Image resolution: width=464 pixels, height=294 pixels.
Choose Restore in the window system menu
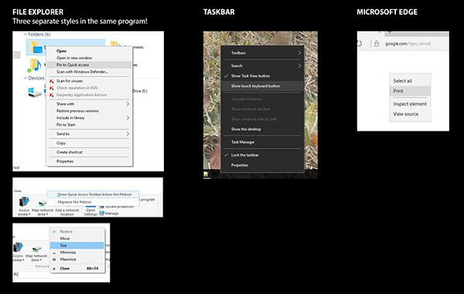(77, 231)
